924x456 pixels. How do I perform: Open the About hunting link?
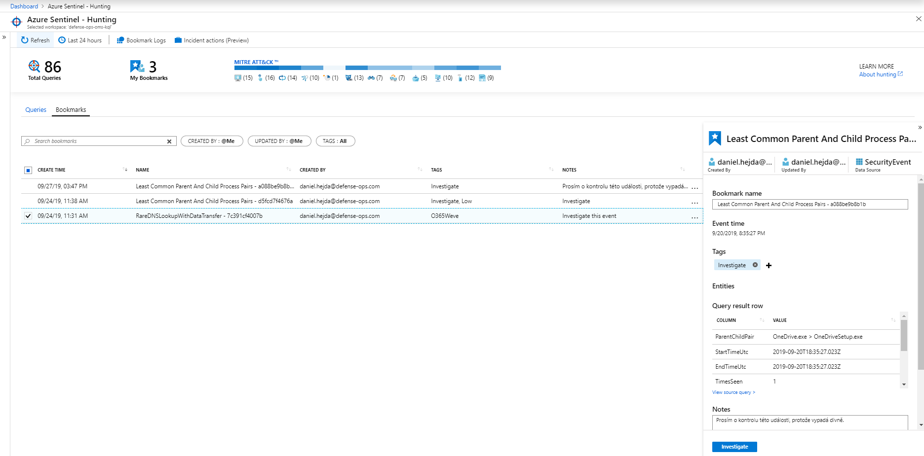pos(881,74)
